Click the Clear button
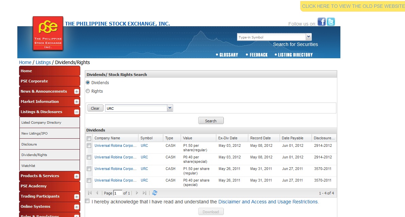405x217 pixels. pos(95,108)
